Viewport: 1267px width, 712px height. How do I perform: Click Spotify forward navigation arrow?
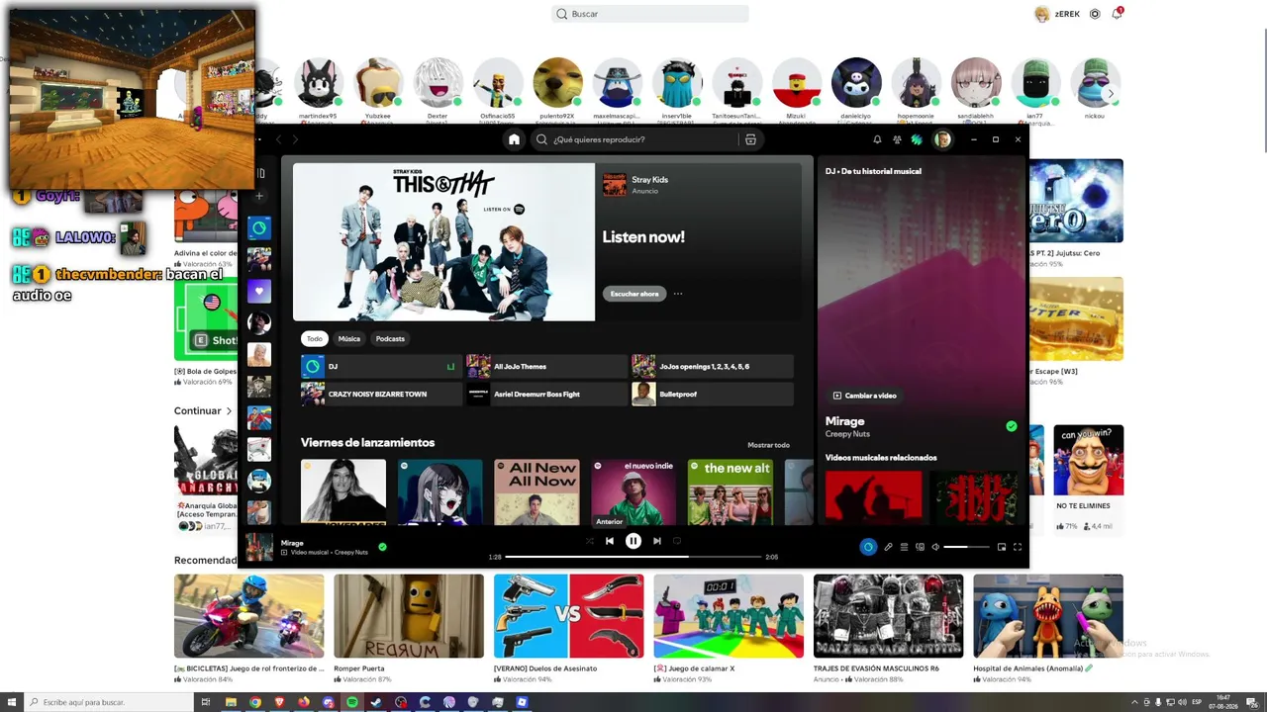295,139
